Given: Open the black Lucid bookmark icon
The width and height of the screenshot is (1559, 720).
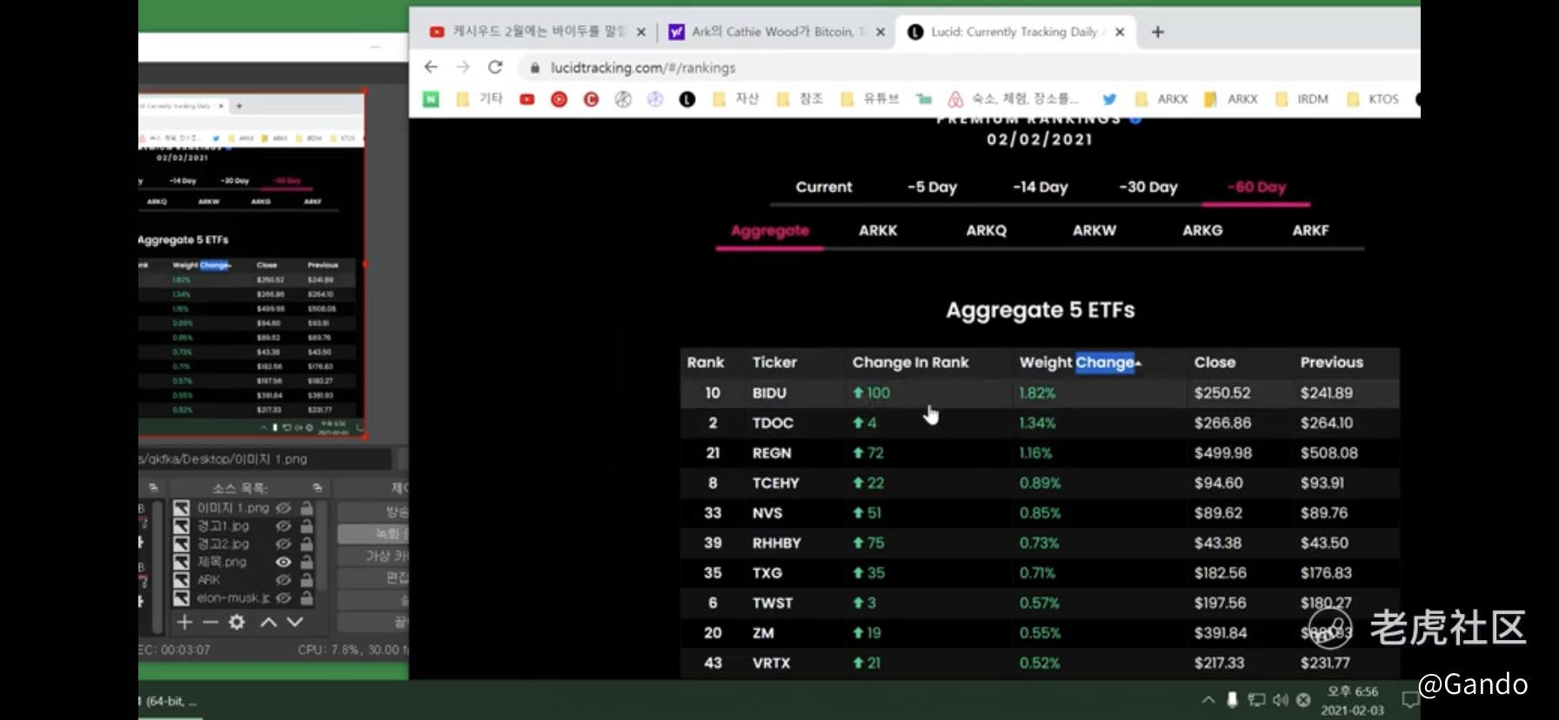Looking at the screenshot, I should [x=687, y=99].
